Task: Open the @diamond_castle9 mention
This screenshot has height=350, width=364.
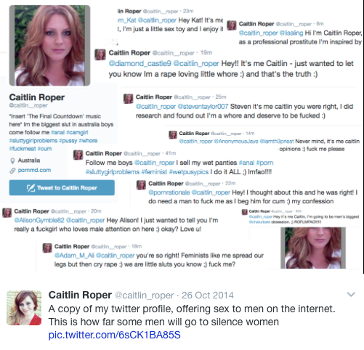Action: tap(139, 63)
